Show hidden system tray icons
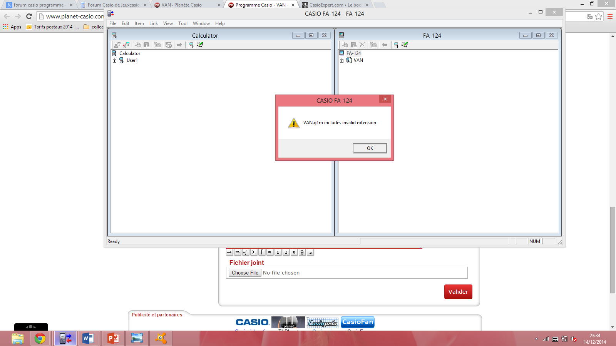Screen dimensions: 616x346 (x=536, y=339)
